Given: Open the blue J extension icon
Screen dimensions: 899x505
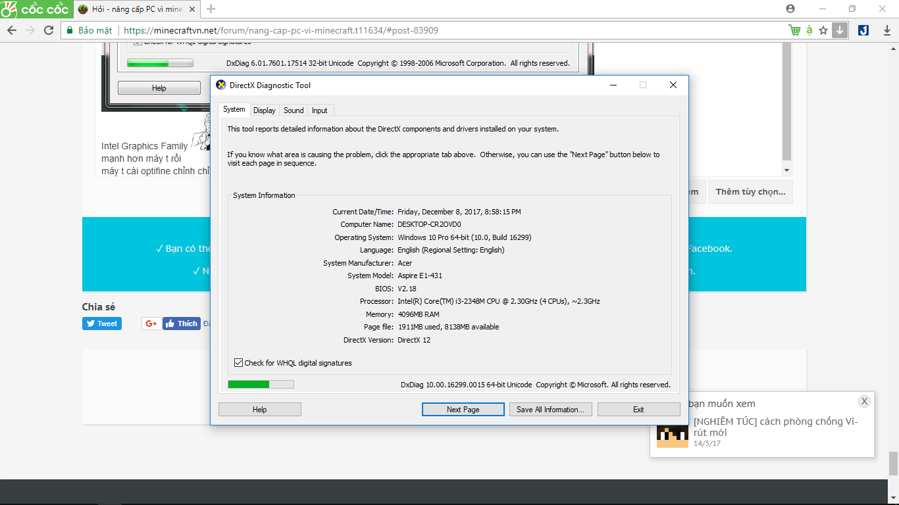Looking at the screenshot, I should (x=863, y=30).
